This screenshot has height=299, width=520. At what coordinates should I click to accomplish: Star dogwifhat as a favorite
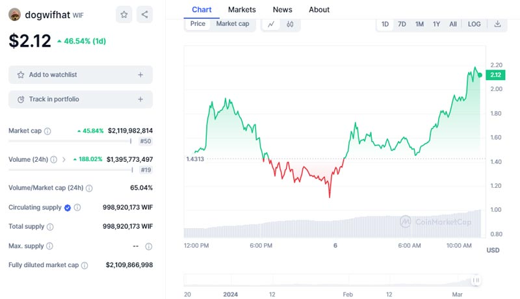(x=124, y=14)
